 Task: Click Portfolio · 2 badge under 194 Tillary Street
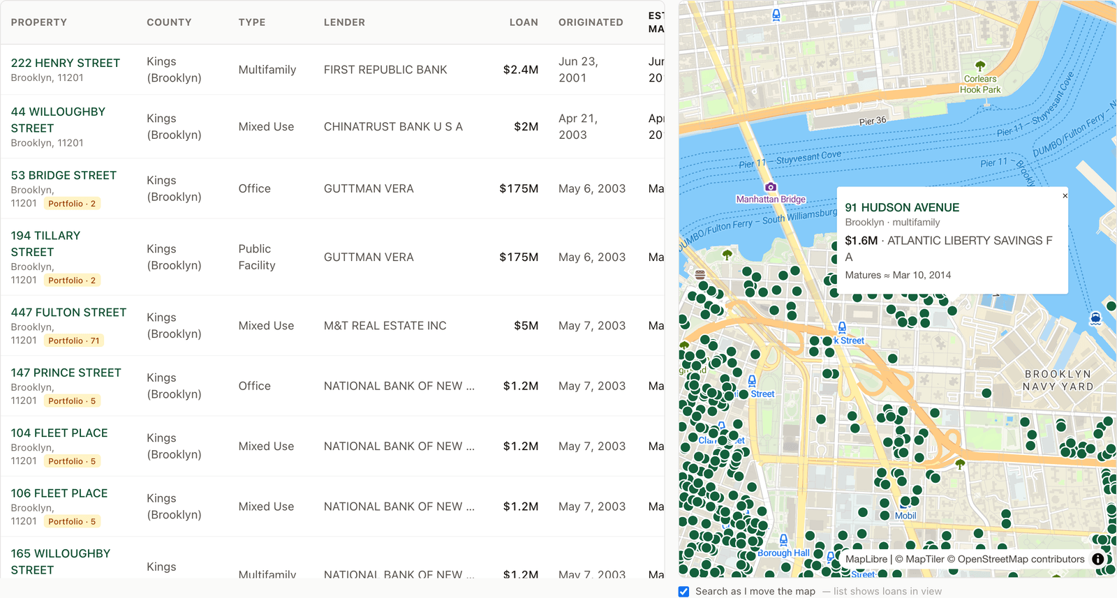tap(72, 281)
